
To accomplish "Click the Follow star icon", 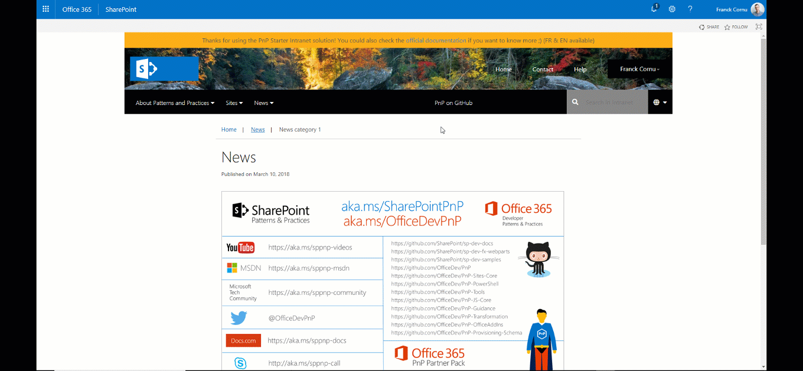I will click(x=727, y=27).
